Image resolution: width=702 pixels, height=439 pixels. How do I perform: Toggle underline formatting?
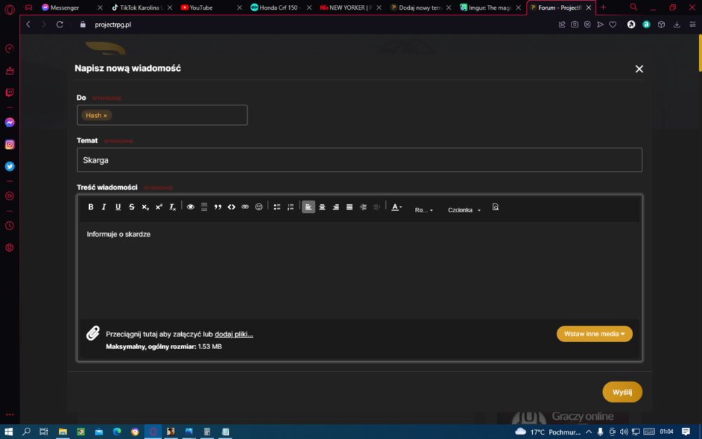pyautogui.click(x=118, y=207)
